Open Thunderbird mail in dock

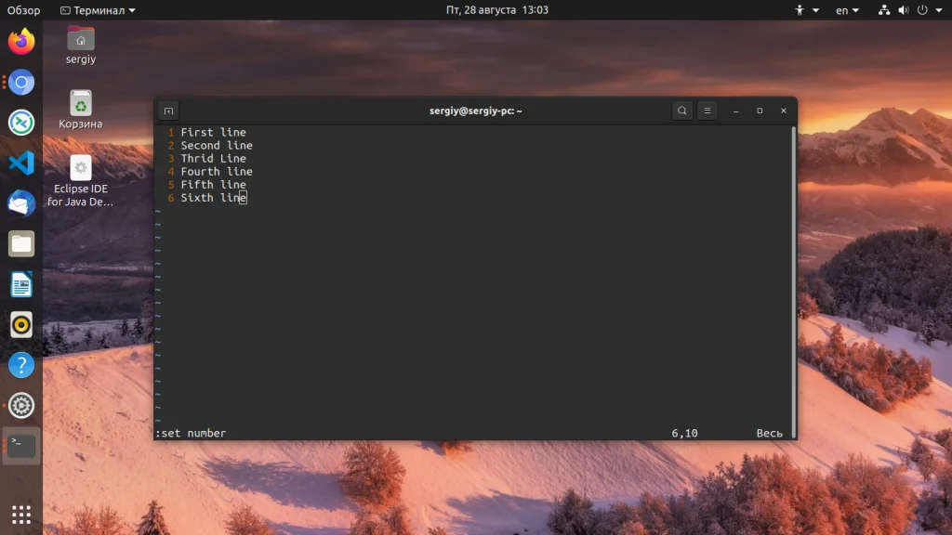point(21,203)
